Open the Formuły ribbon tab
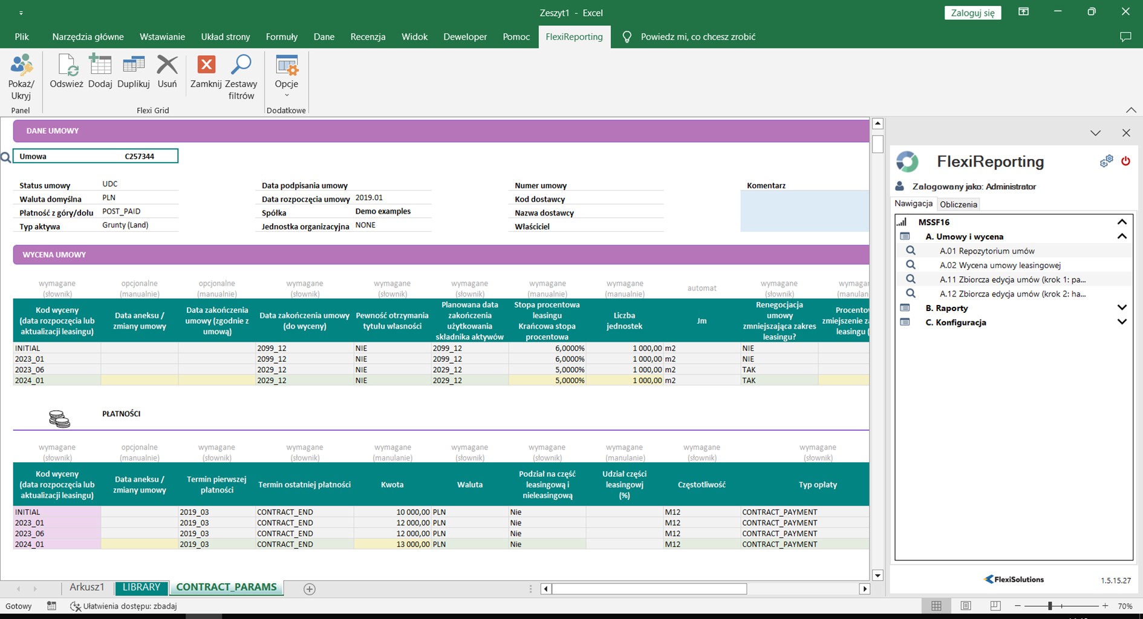Screen dimensions: 1143x619 281,37
